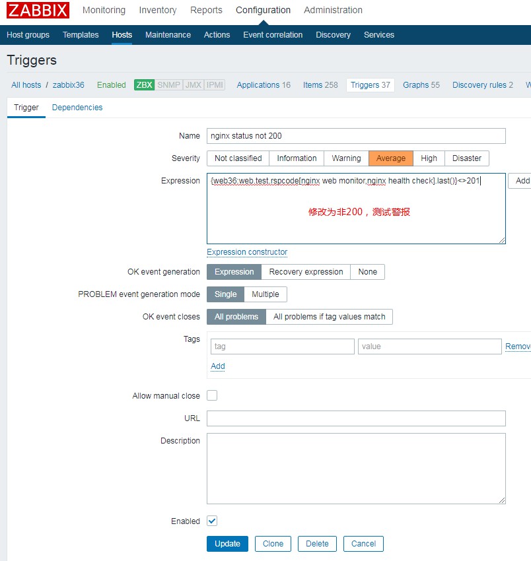Select Disaster severity level
The width and height of the screenshot is (531, 561).
(467, 158)
